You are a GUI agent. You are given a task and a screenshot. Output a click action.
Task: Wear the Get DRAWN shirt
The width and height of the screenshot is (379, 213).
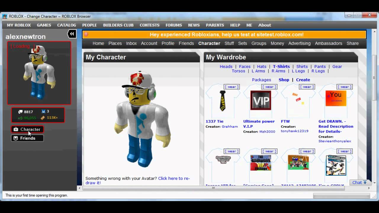(x=345, y=87)
